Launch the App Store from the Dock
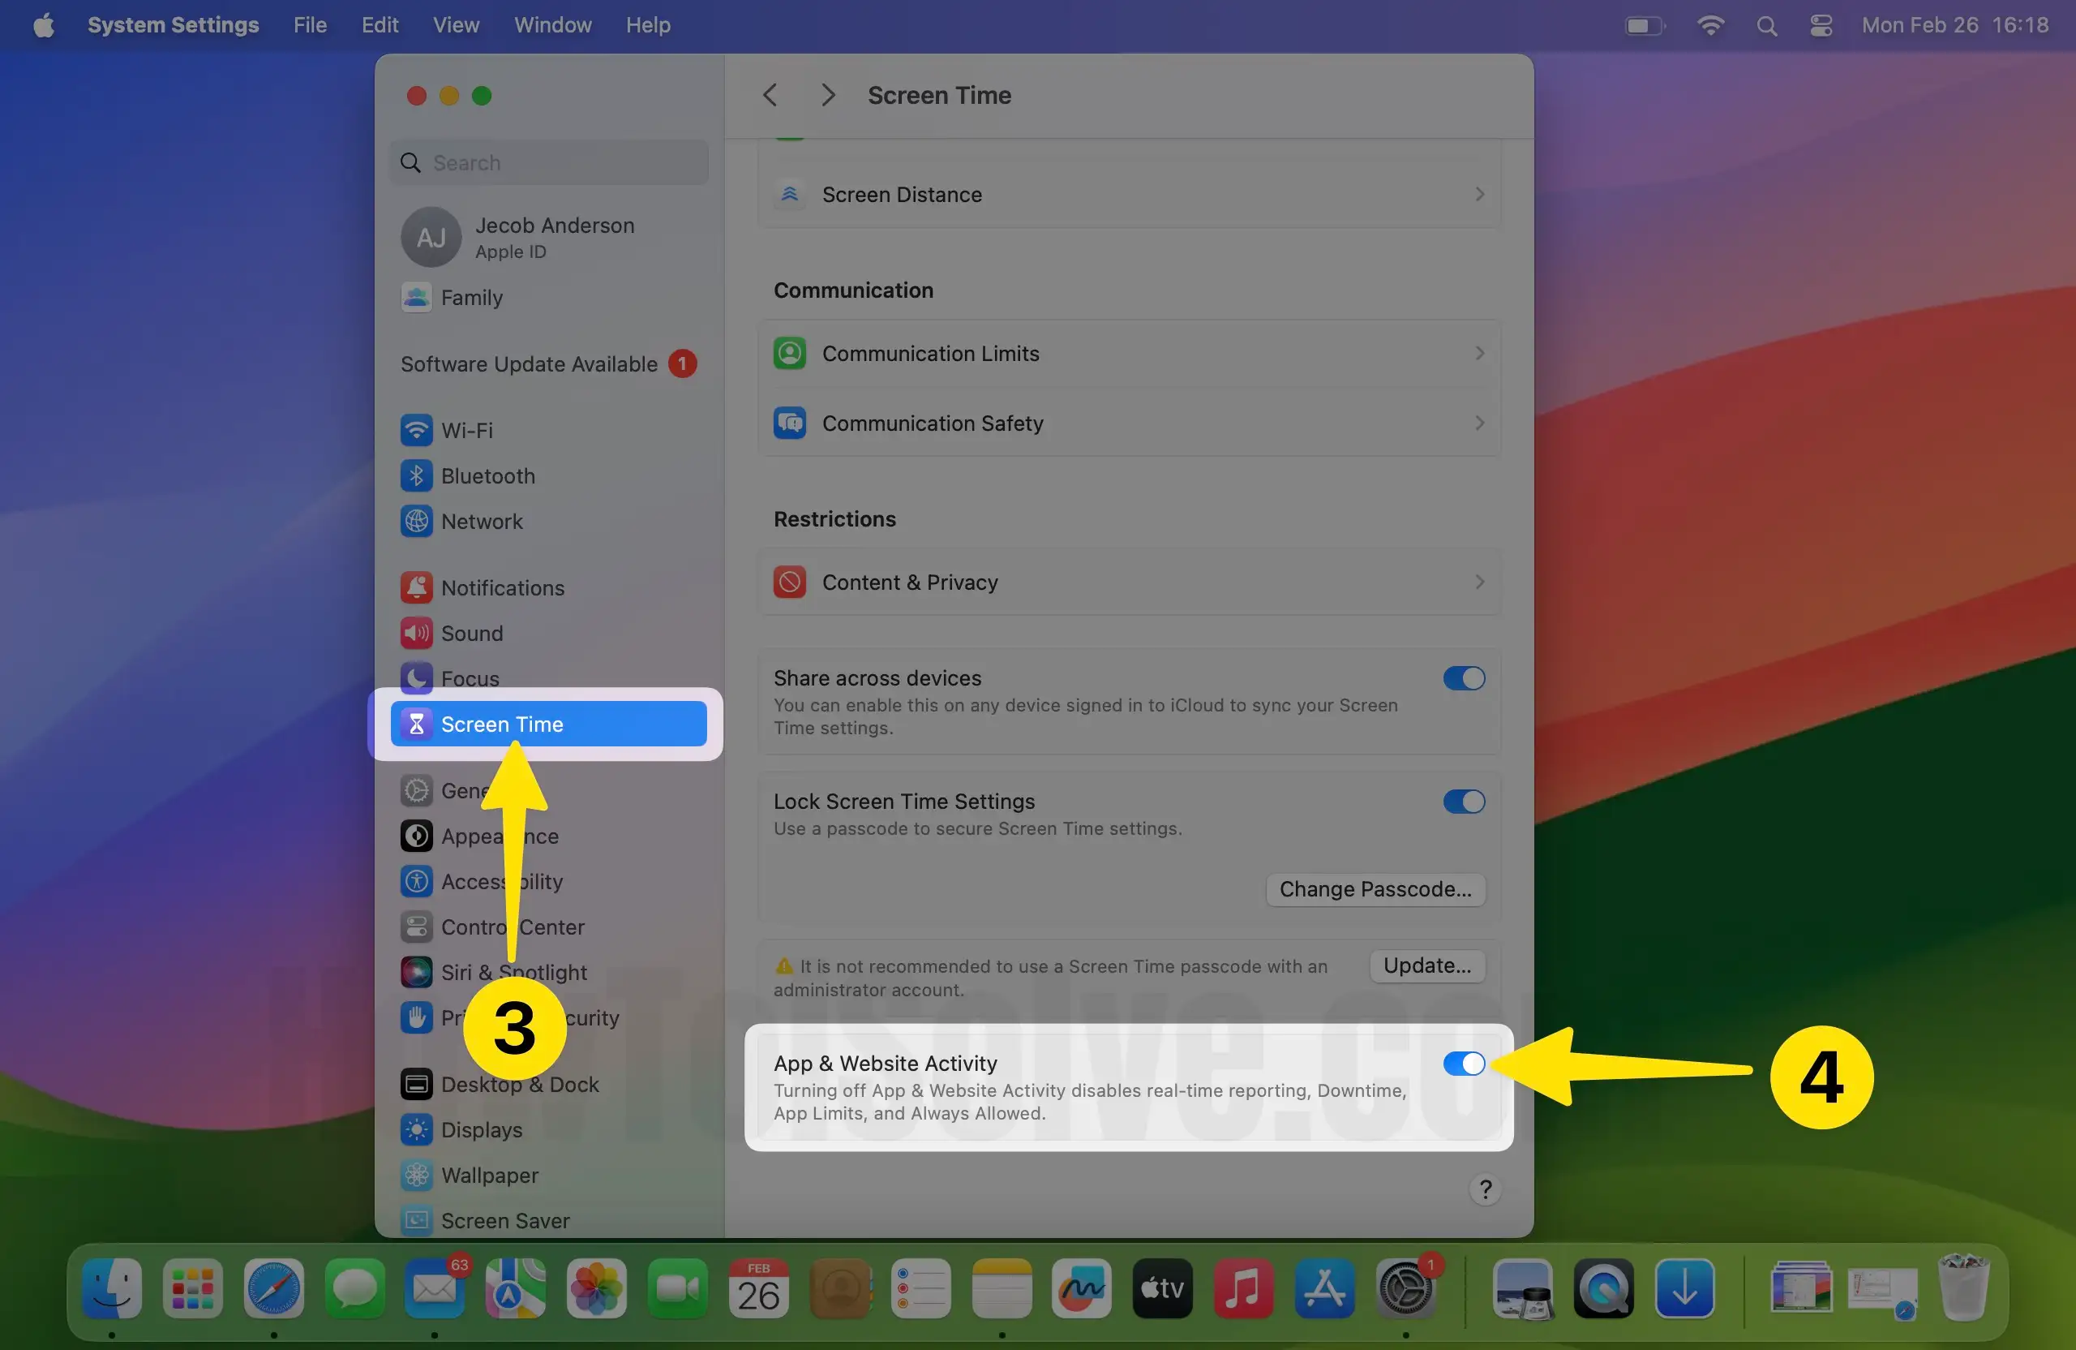Image resolution: width=2076 pixels, height=1350 pixels. tap(1324, 1289)
